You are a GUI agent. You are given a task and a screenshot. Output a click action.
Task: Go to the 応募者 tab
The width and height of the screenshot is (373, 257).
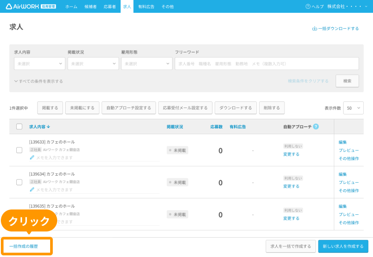point(110,7)
